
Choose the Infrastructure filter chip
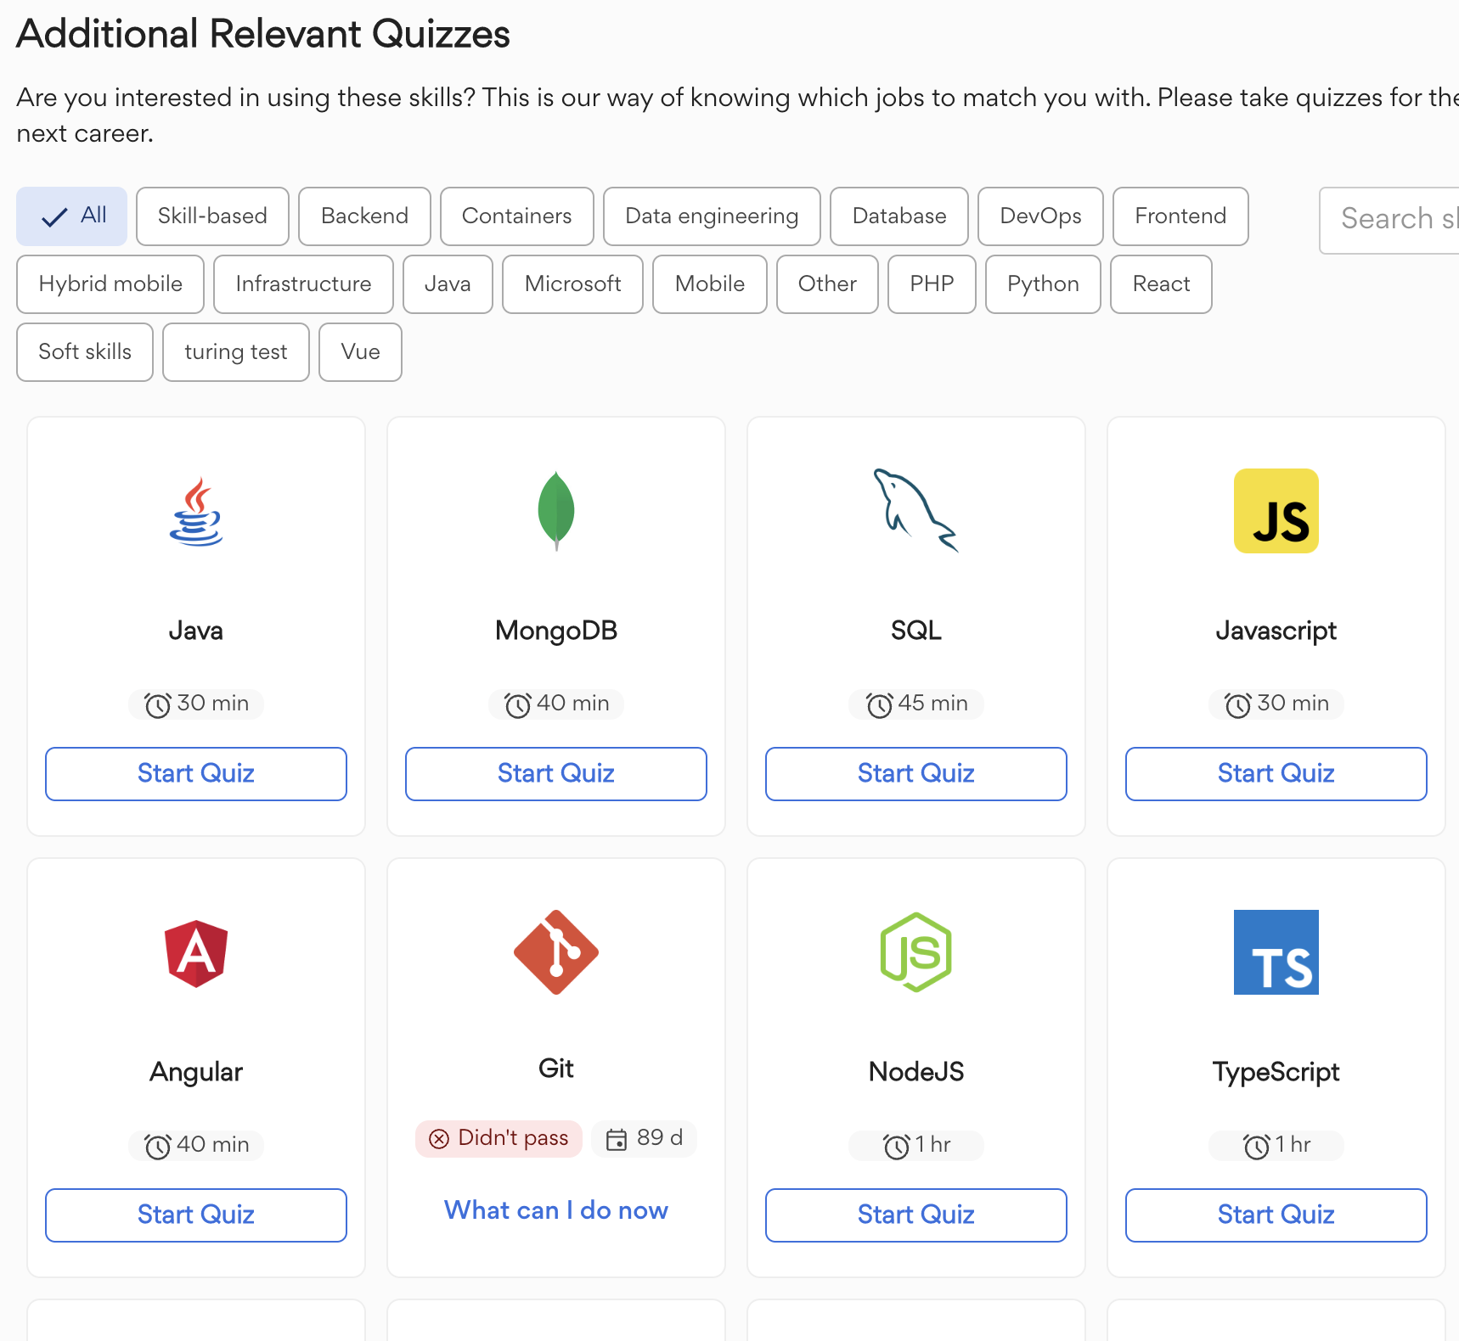point(303,284)
